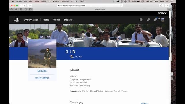This screenshot has width=185, height=104.
Task: Click the Creative Cloud icon in the menu bar
Action: point(118,1)
